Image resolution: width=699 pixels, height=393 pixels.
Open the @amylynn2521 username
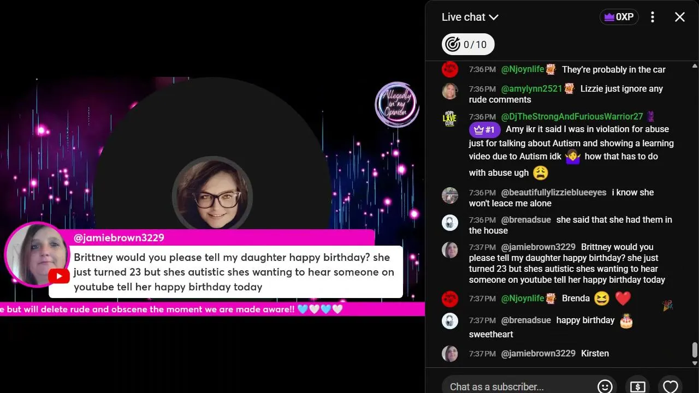(531, 88)
